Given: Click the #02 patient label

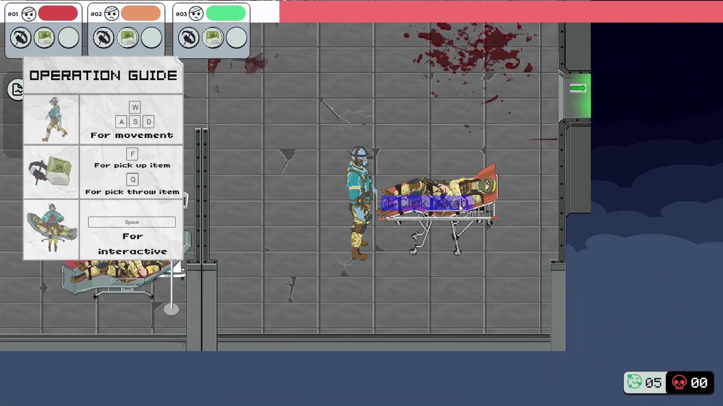Looking at the screenshot, I should pos(96,14).
